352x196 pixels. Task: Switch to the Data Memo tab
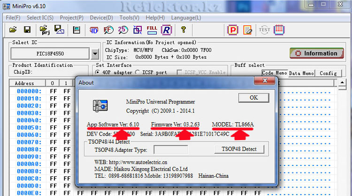tap(301, 73)
